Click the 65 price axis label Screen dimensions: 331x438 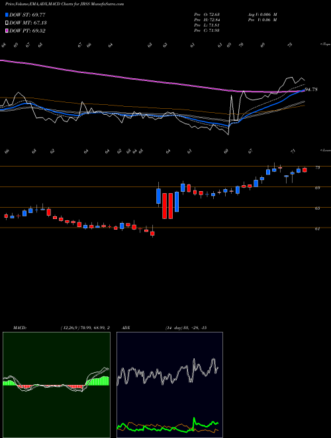pyautogui.click(x=318, y=208)
